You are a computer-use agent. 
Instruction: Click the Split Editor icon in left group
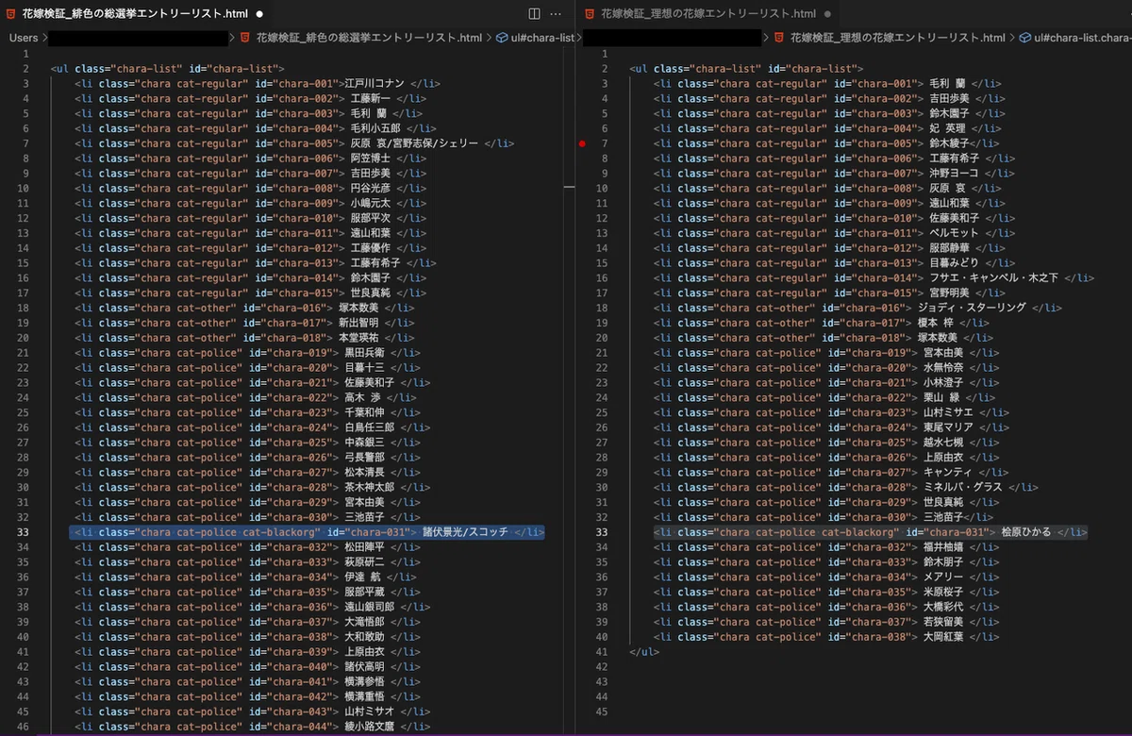pyautogui.click(x=534, y=14)
